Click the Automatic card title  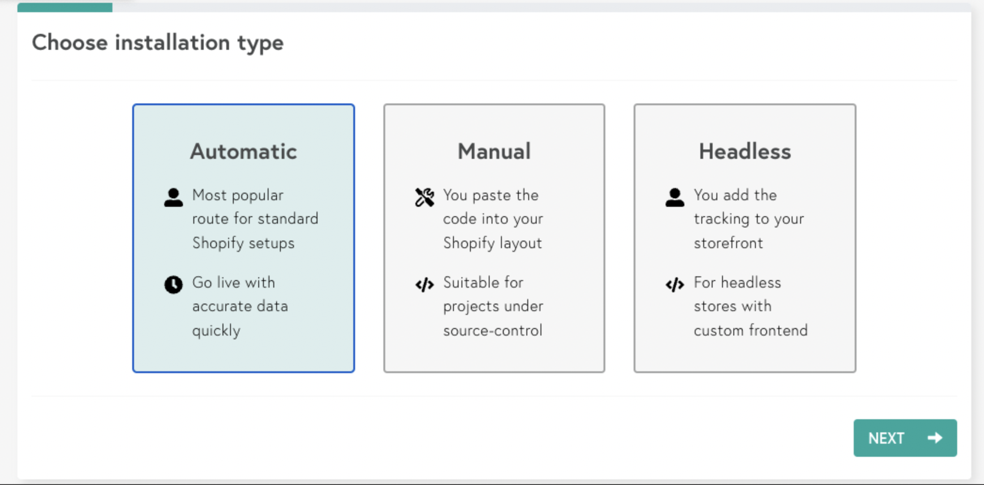point(244,151)
